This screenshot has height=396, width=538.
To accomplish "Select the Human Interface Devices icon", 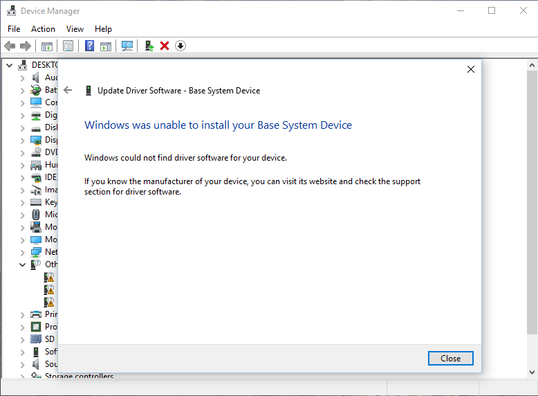I will [x=36, y=165].
